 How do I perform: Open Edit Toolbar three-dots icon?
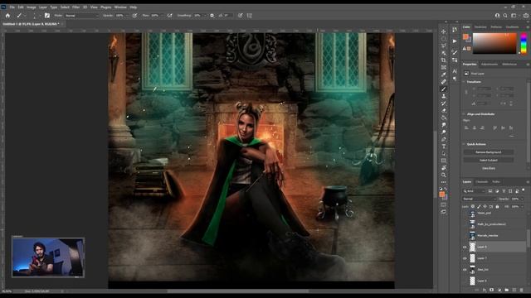[x=443, y=182]
